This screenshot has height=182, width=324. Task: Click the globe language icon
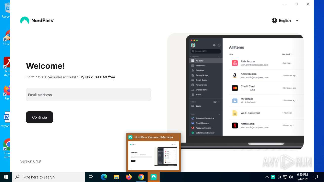tap(274, 20)
